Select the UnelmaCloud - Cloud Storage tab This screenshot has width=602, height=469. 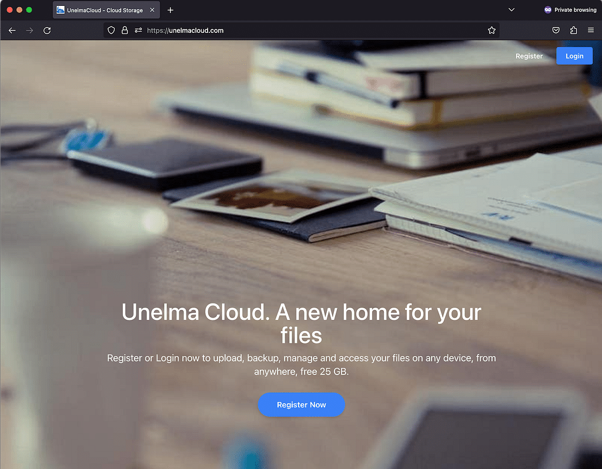[x=100, y=10]
